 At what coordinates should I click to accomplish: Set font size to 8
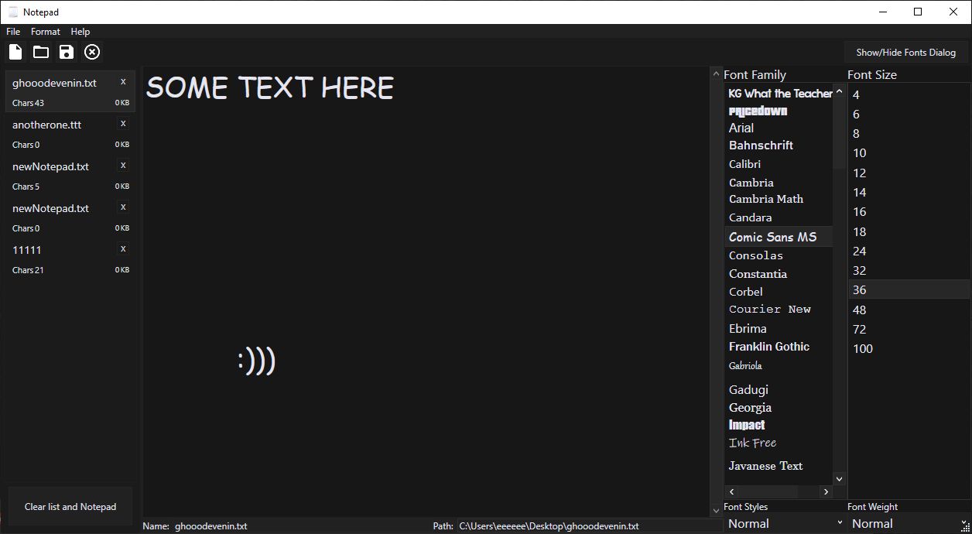pyautogui.click(x=909, y=134)
